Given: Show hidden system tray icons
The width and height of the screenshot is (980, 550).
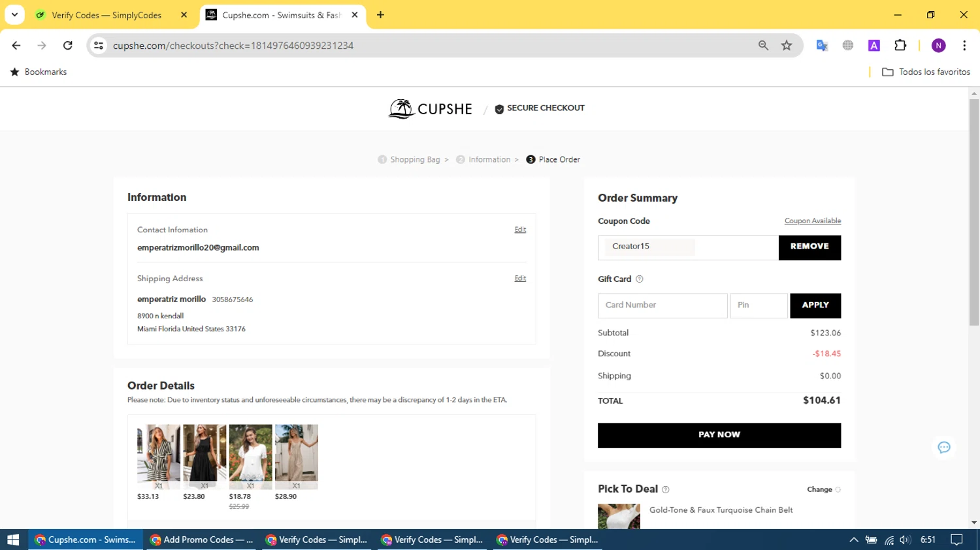Looking at the screenshot, I should click(x=854, y=540).
